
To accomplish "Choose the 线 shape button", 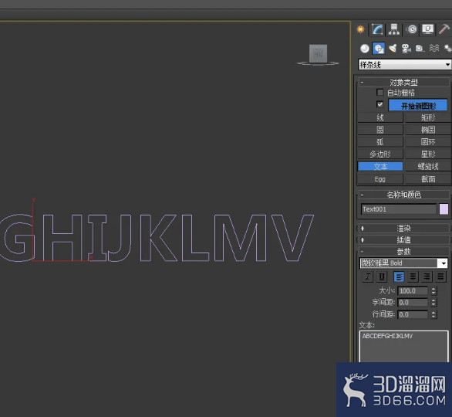I will point(380,117).
